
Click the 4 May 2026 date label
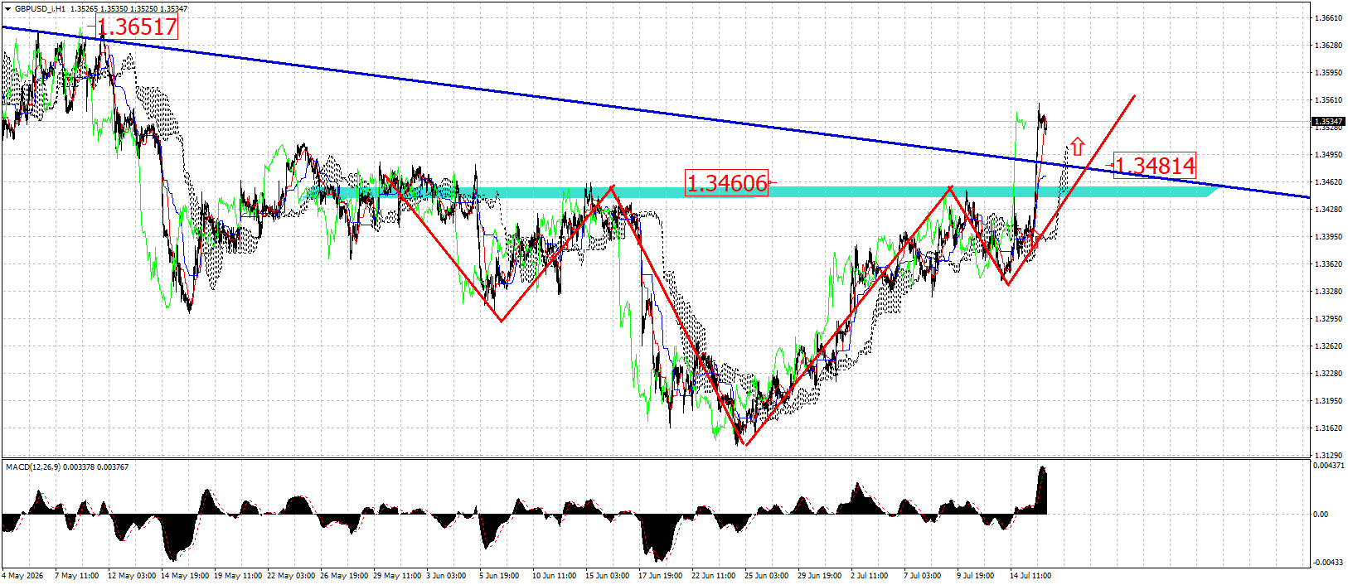23,576
